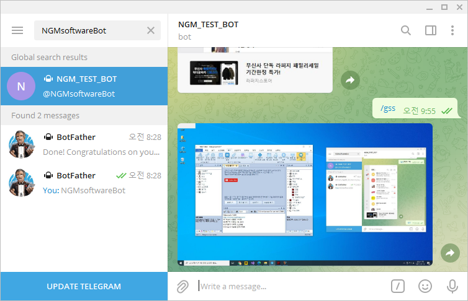Image resolution: width=468 pixels, height=301 pixels.
Task: Attach a file with paperclip icon
Action: 182,286
